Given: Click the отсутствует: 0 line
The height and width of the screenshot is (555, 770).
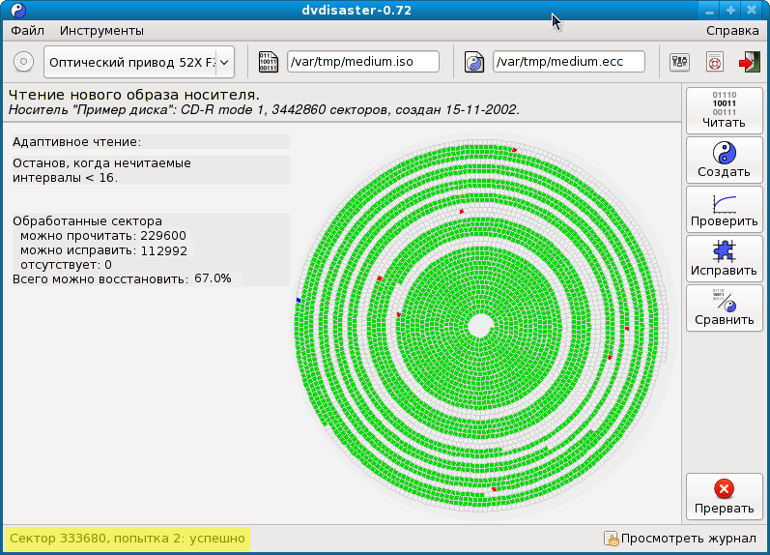Looking at the screenshot, I should click(x=66, y=265).
